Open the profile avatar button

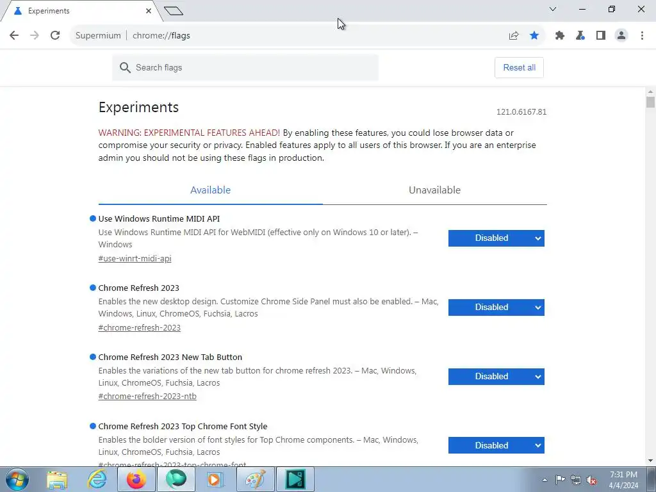pyautogui.click(x=621, y=36)
